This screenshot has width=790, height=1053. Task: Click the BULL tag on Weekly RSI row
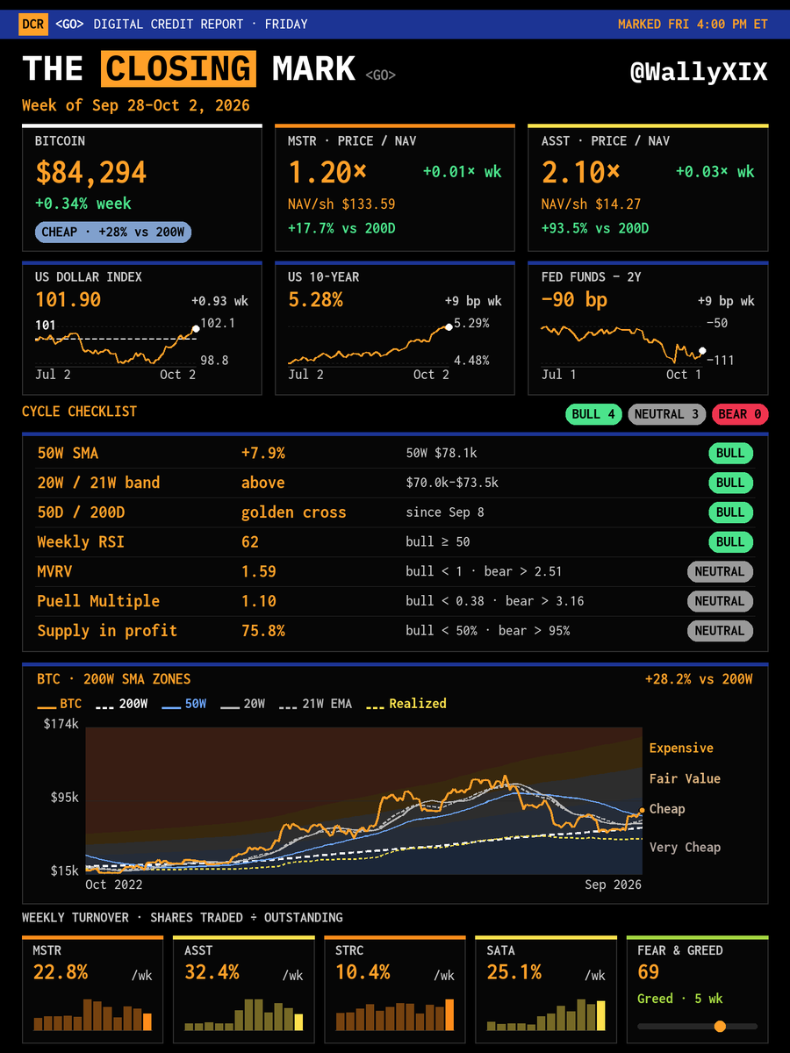click(730, 542)
